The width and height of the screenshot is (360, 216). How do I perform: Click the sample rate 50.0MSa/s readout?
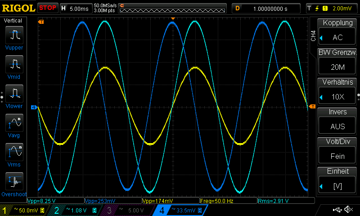click(105, 5)
